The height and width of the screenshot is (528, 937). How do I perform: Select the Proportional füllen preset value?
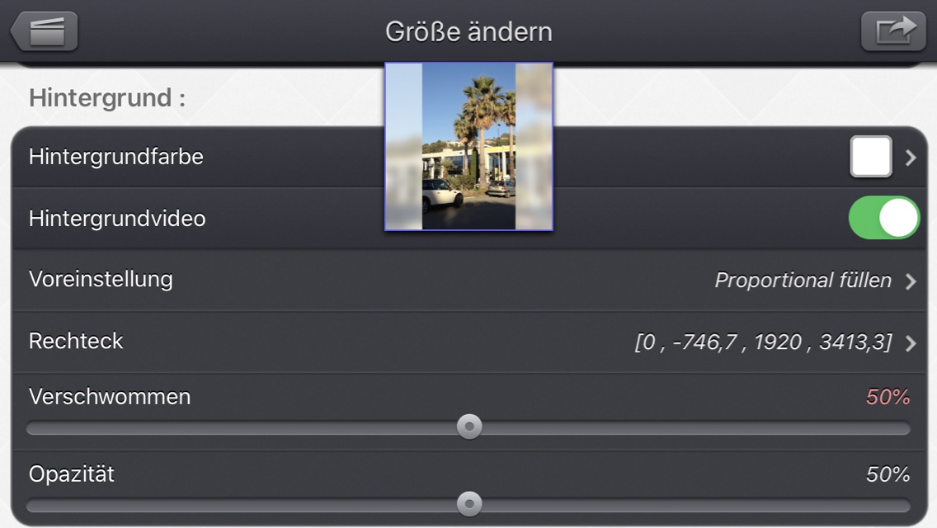tap(803, 280)
